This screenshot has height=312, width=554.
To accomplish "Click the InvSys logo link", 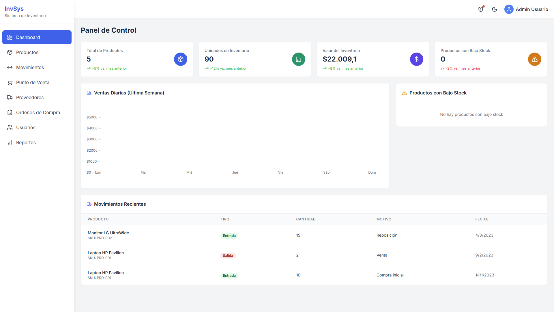I will (x=14, y=9).
